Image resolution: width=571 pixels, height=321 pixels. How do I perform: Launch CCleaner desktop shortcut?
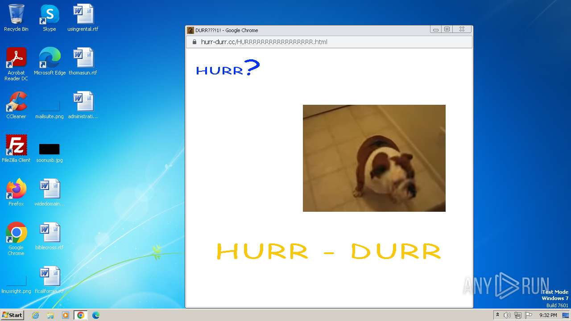[x=16, y=105]
